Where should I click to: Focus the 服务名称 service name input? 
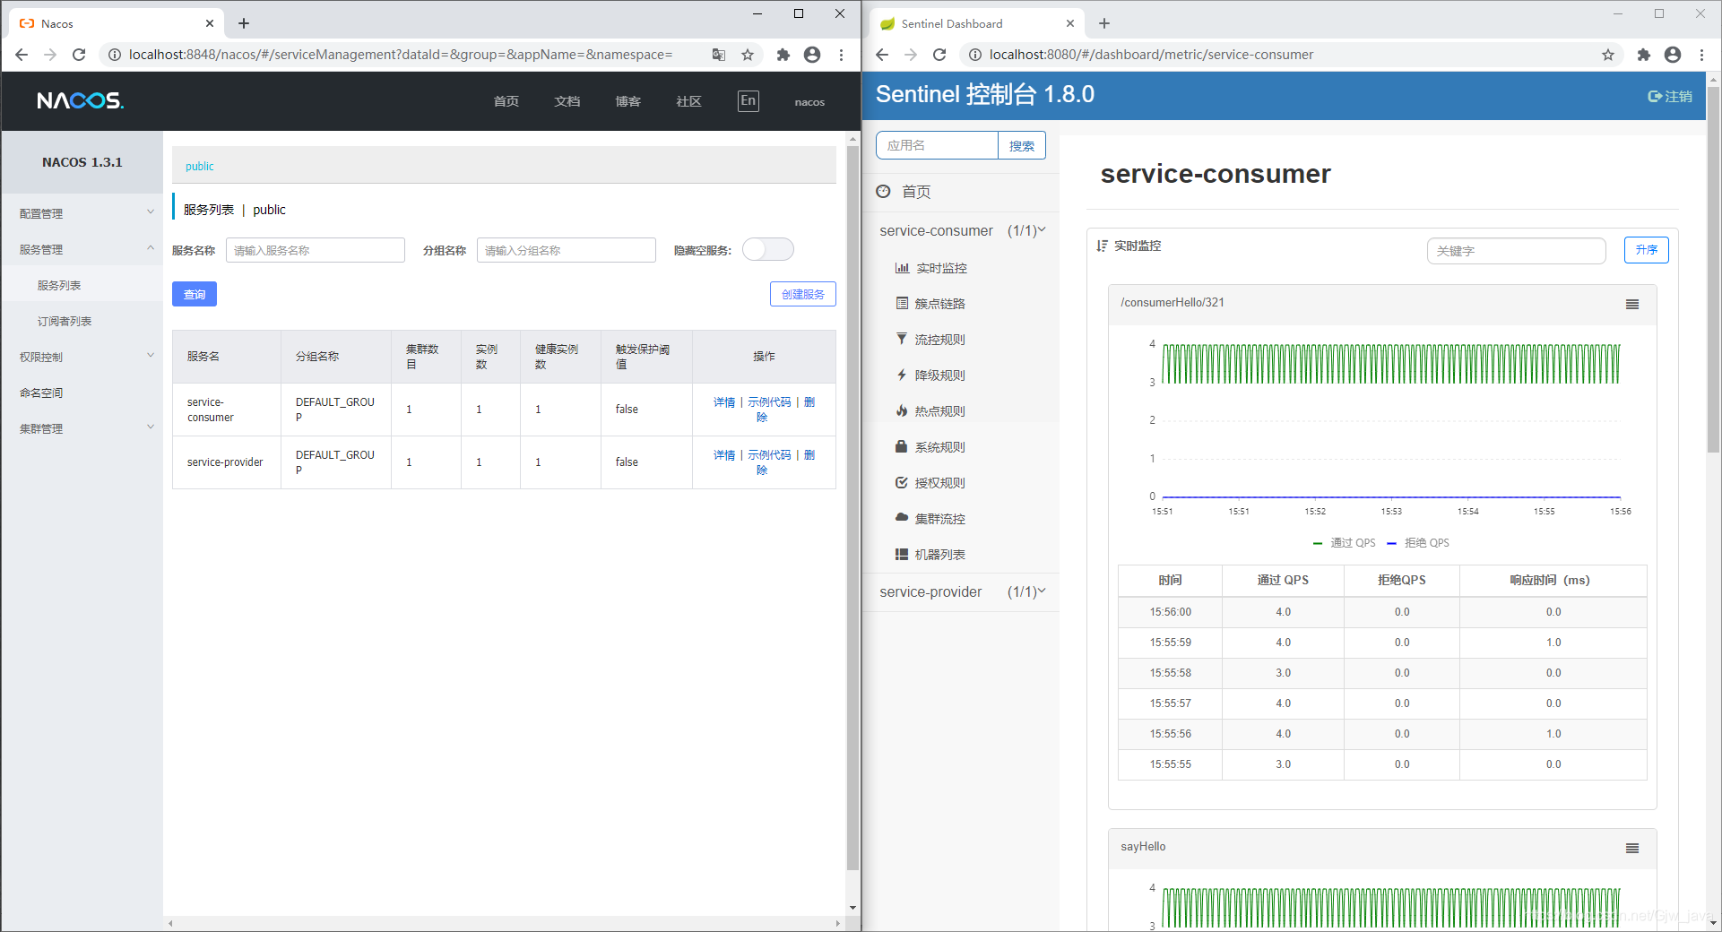coord(316,250)
